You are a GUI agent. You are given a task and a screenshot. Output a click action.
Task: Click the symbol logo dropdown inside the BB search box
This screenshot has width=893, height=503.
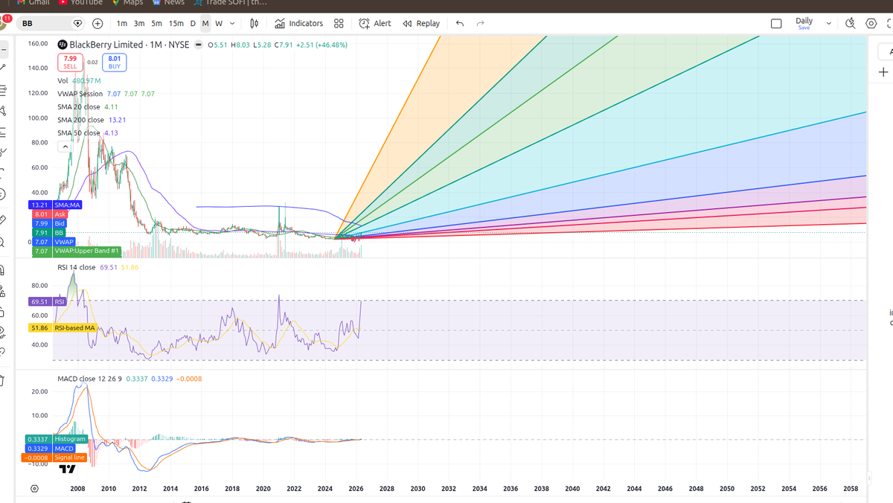click(x=78, y=24)
